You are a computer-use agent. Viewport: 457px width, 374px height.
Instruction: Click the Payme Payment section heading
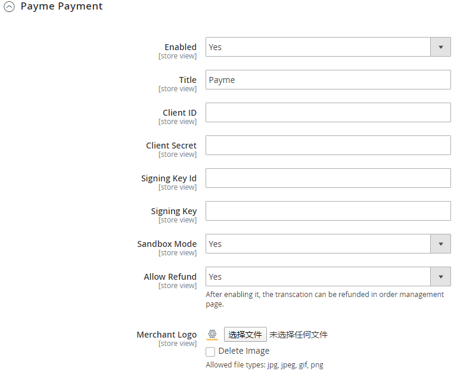click(61, 7)
